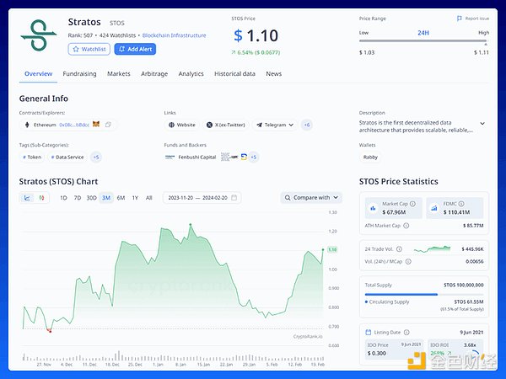Switch to the Historical data tab

tap(234, 74)
